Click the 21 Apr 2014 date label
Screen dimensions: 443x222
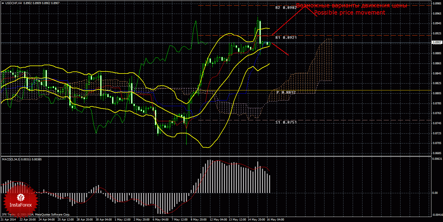[x=8, y=220]
